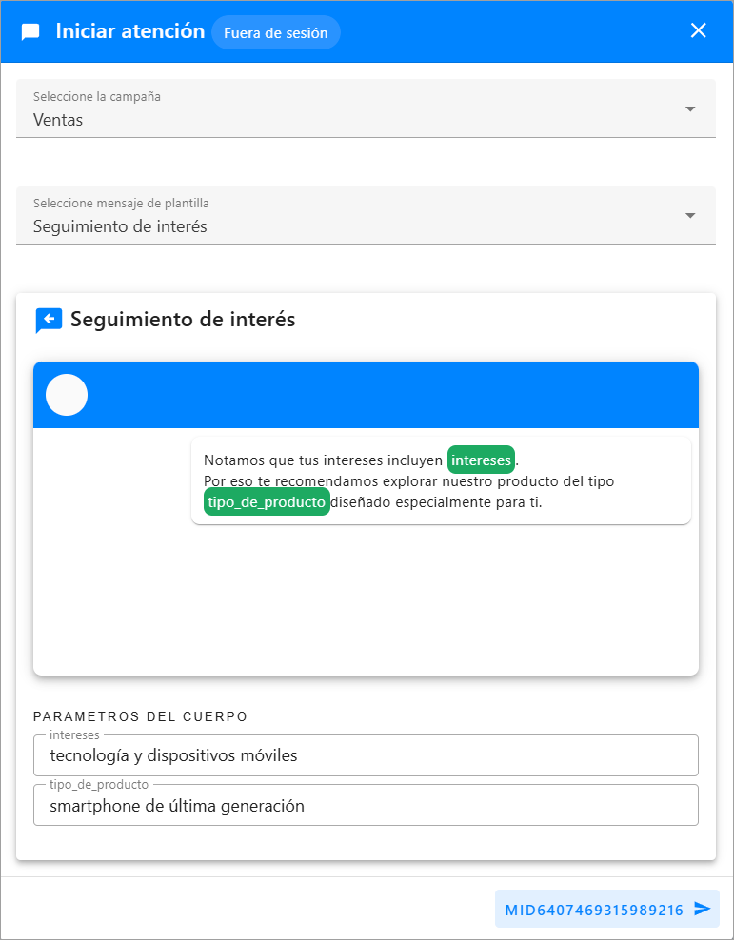Click the PARAMETROS DEL CUERPO section label
This screenshot has height=940, width=734.
(x=140, y=716)
